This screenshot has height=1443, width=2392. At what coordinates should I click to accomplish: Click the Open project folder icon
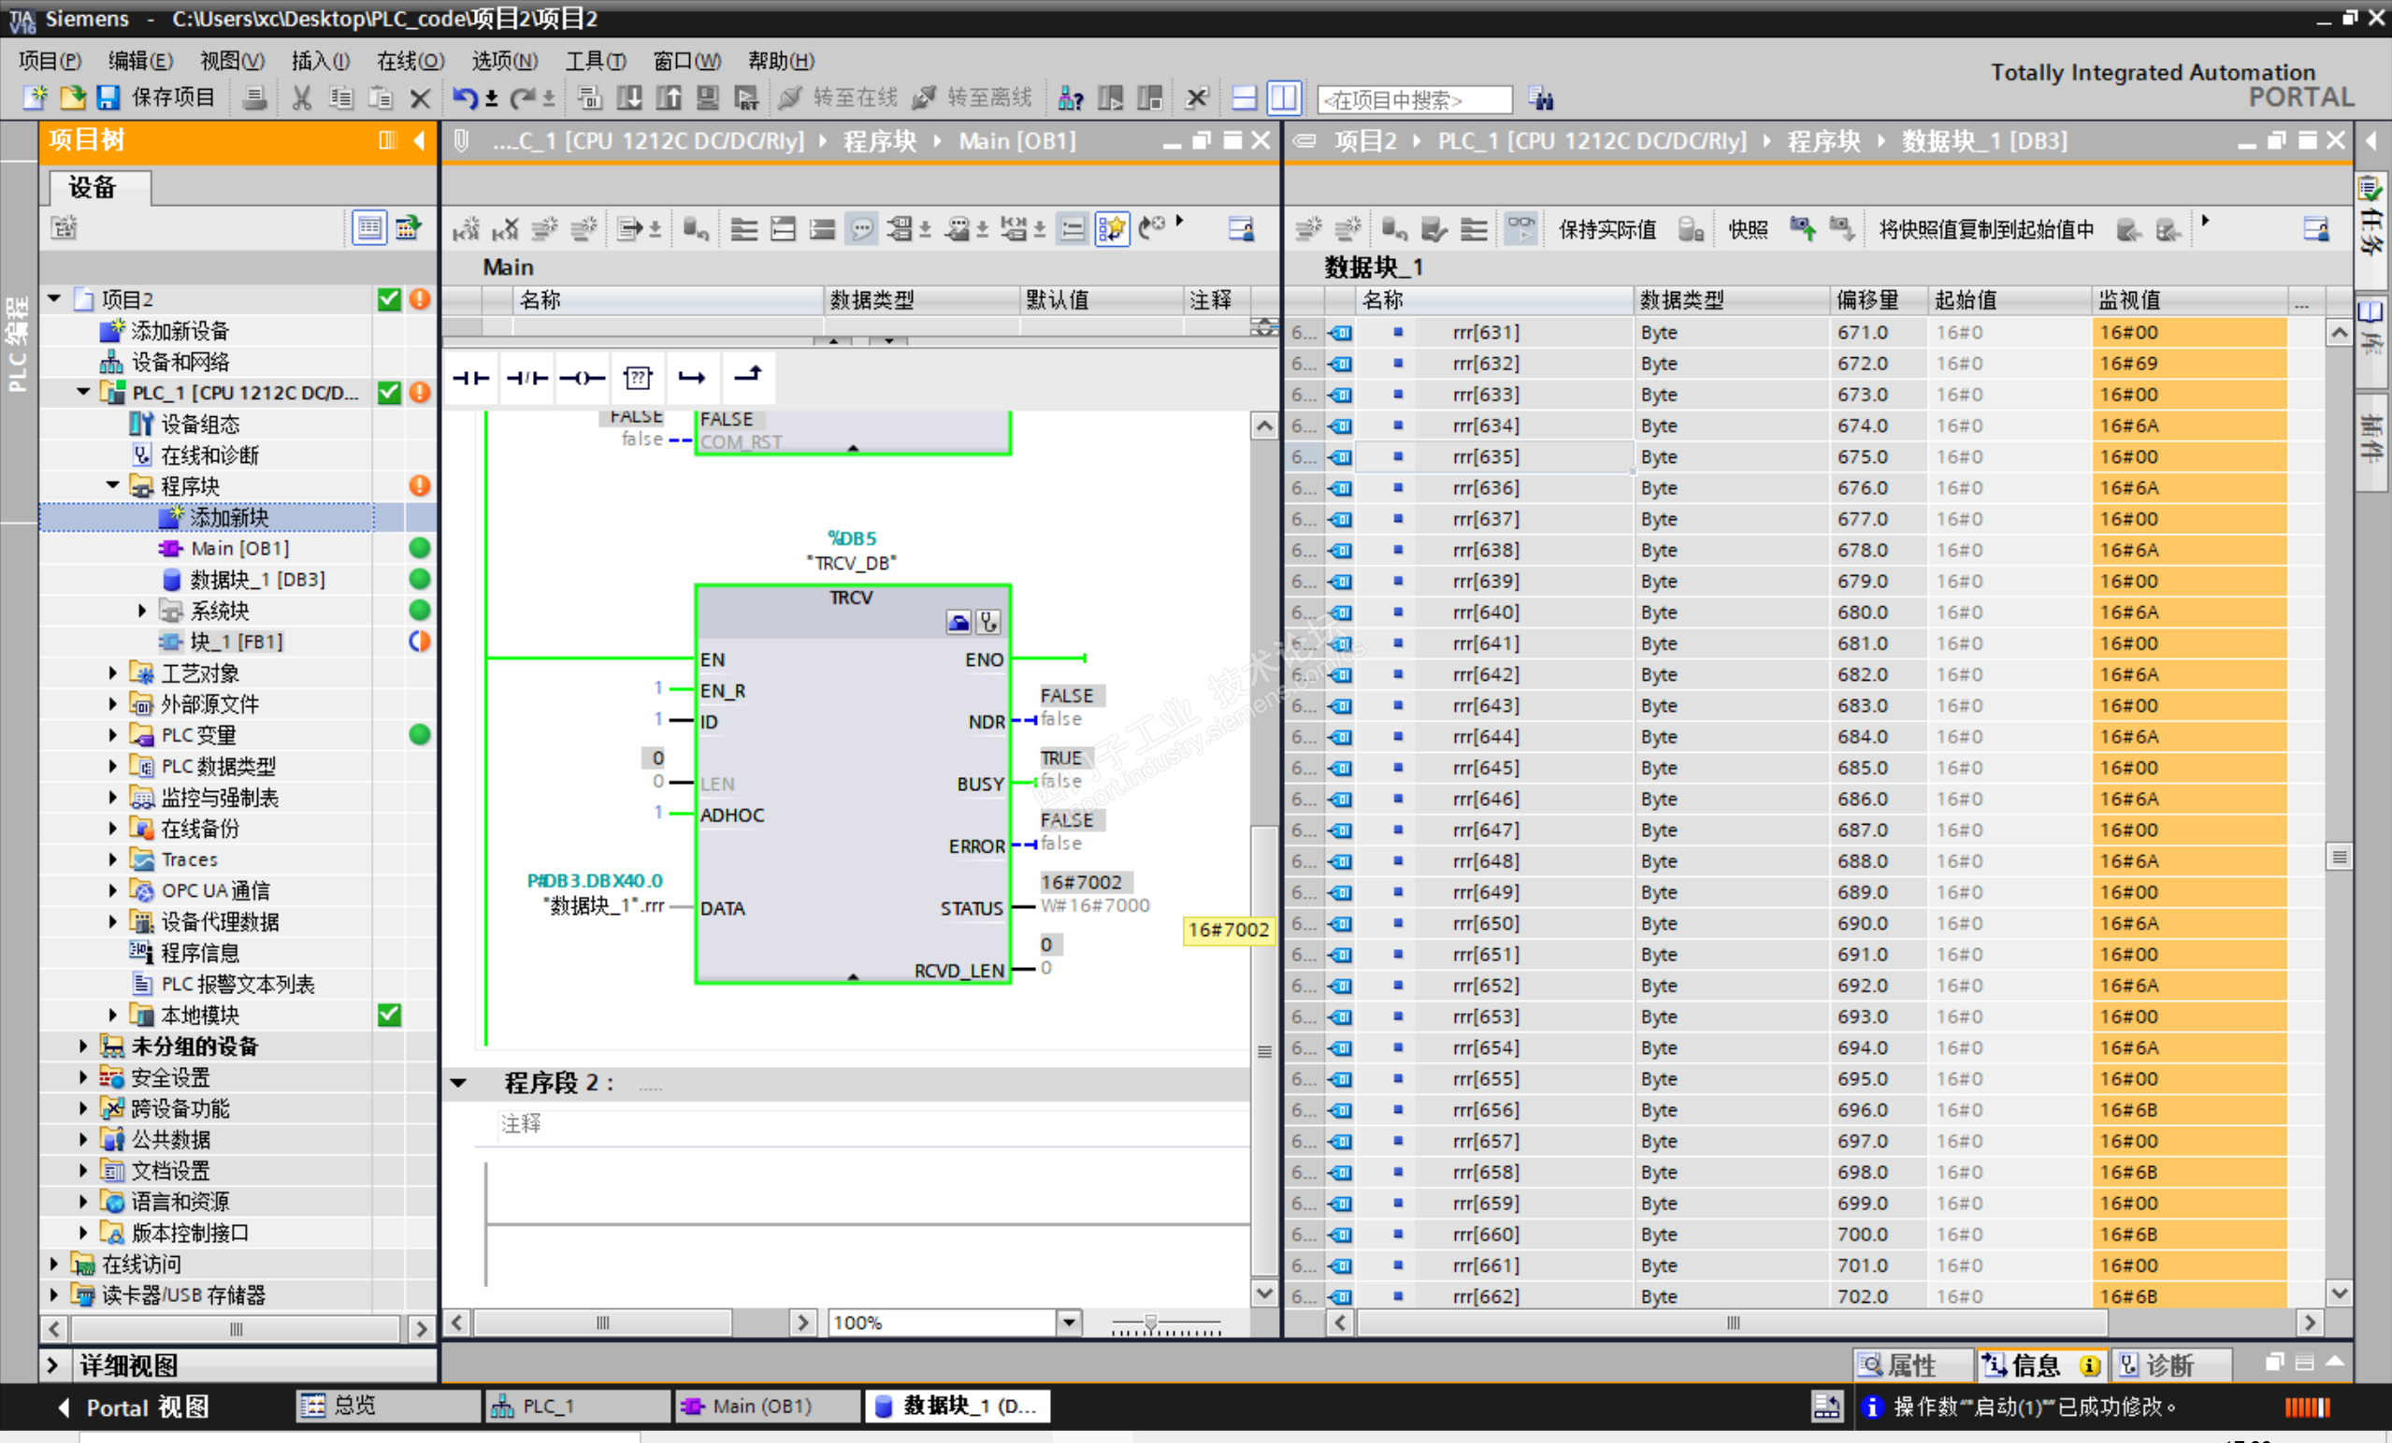click(x=73, y=97)
